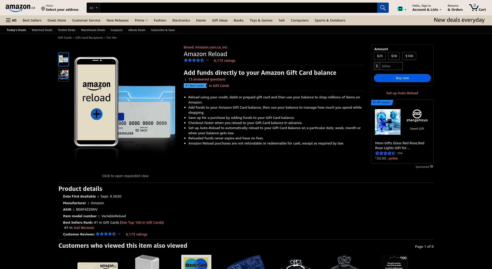Click the top star rating icons
Screen dimensions: 492x269
(x=194, y=60)
